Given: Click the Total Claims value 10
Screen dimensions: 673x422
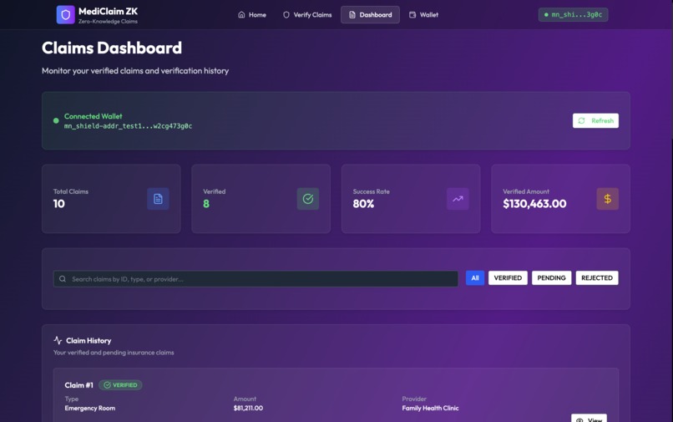Looking at the screenshot, I should click(x=58, y=204).
